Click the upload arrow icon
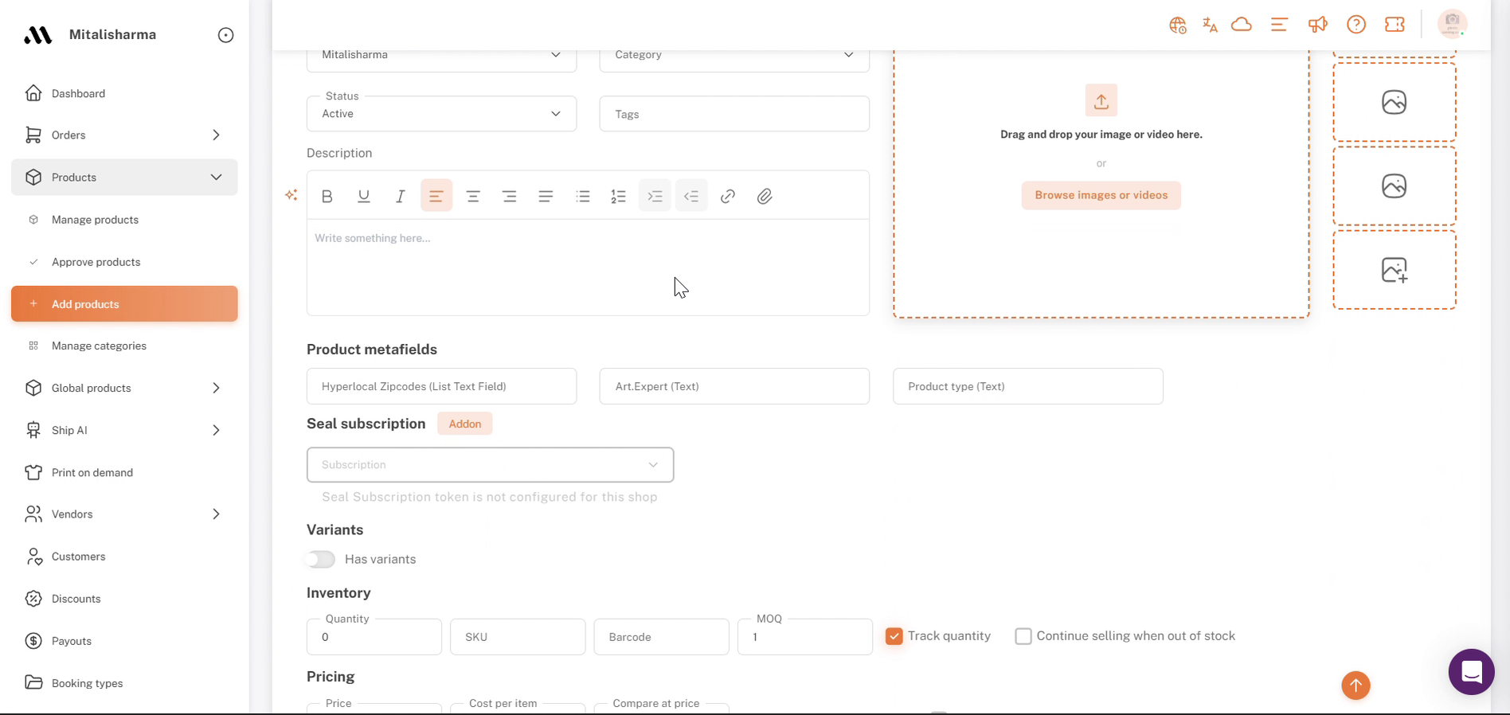Screen dimensions: 1510x715 (1101, 100)
